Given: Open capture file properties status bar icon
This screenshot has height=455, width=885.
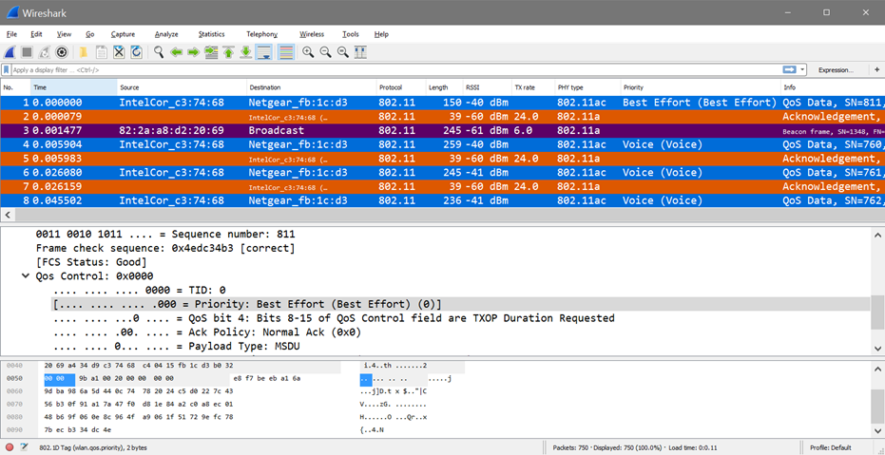Looking at the screenshot, I should [25, 447].
